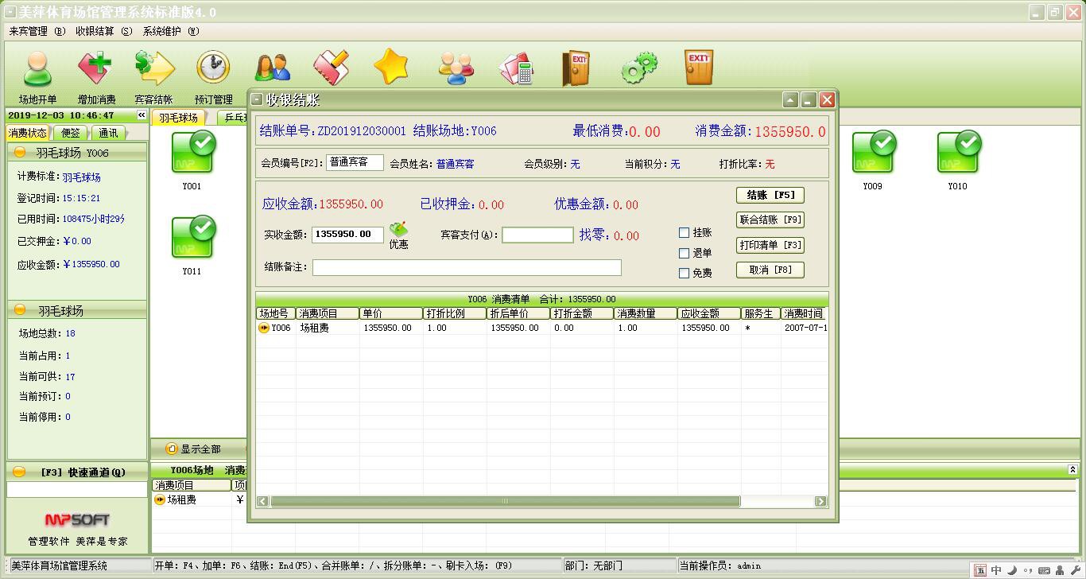Click the orange bullet in 快速通道 header
Screen dimensions: 1086x579
coord(20,472)
